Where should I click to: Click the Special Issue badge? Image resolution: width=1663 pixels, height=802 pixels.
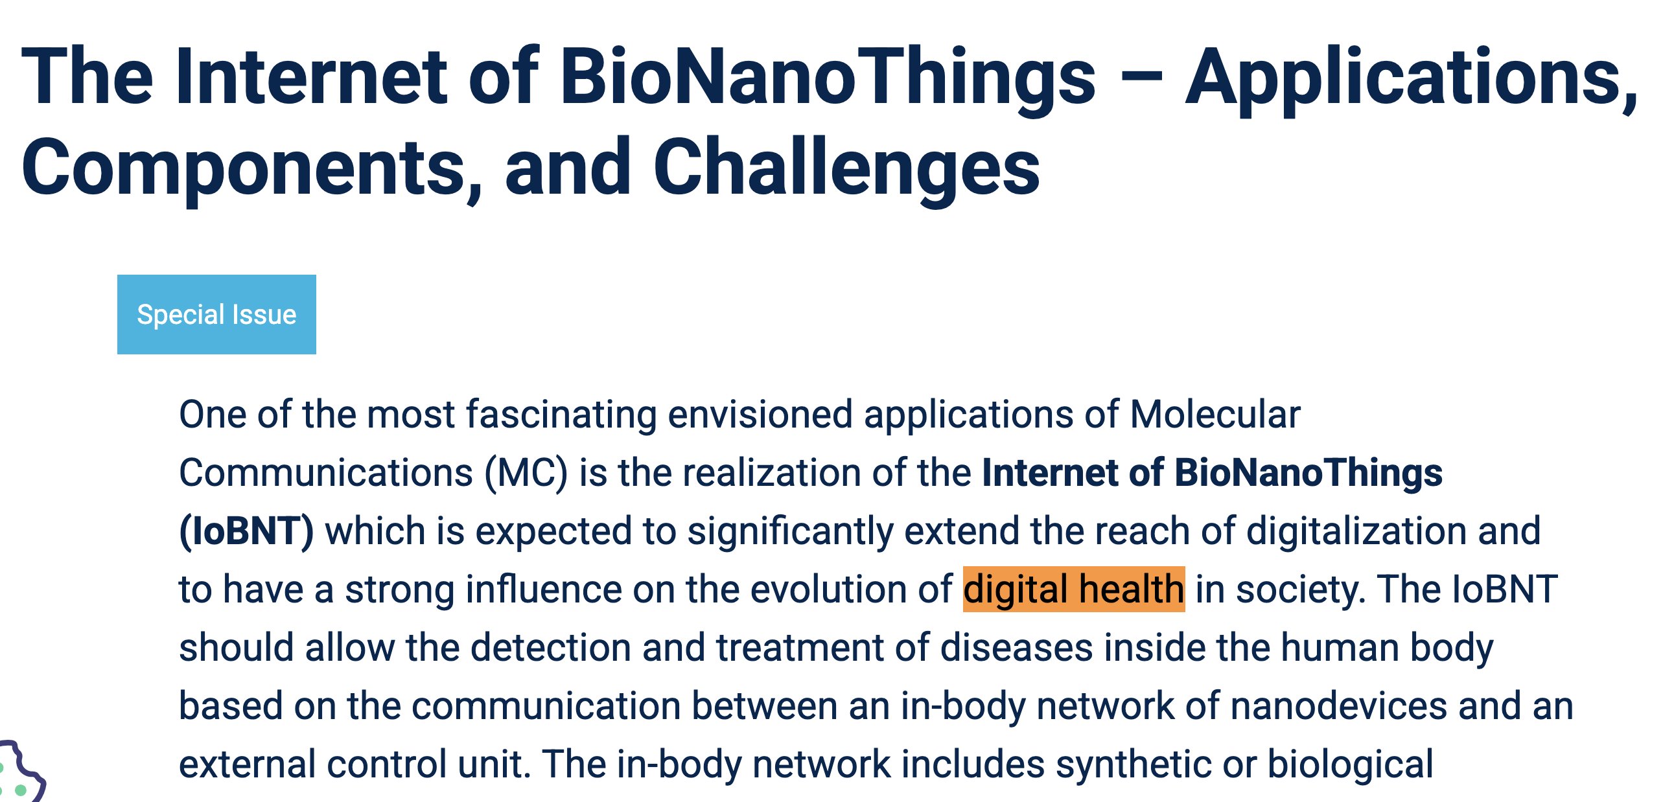pos(216,315)
